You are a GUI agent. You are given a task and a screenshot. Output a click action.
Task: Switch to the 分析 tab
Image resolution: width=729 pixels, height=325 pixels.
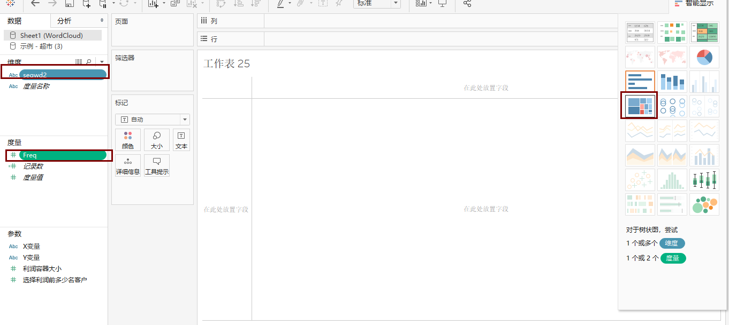[x=64, y=21]
